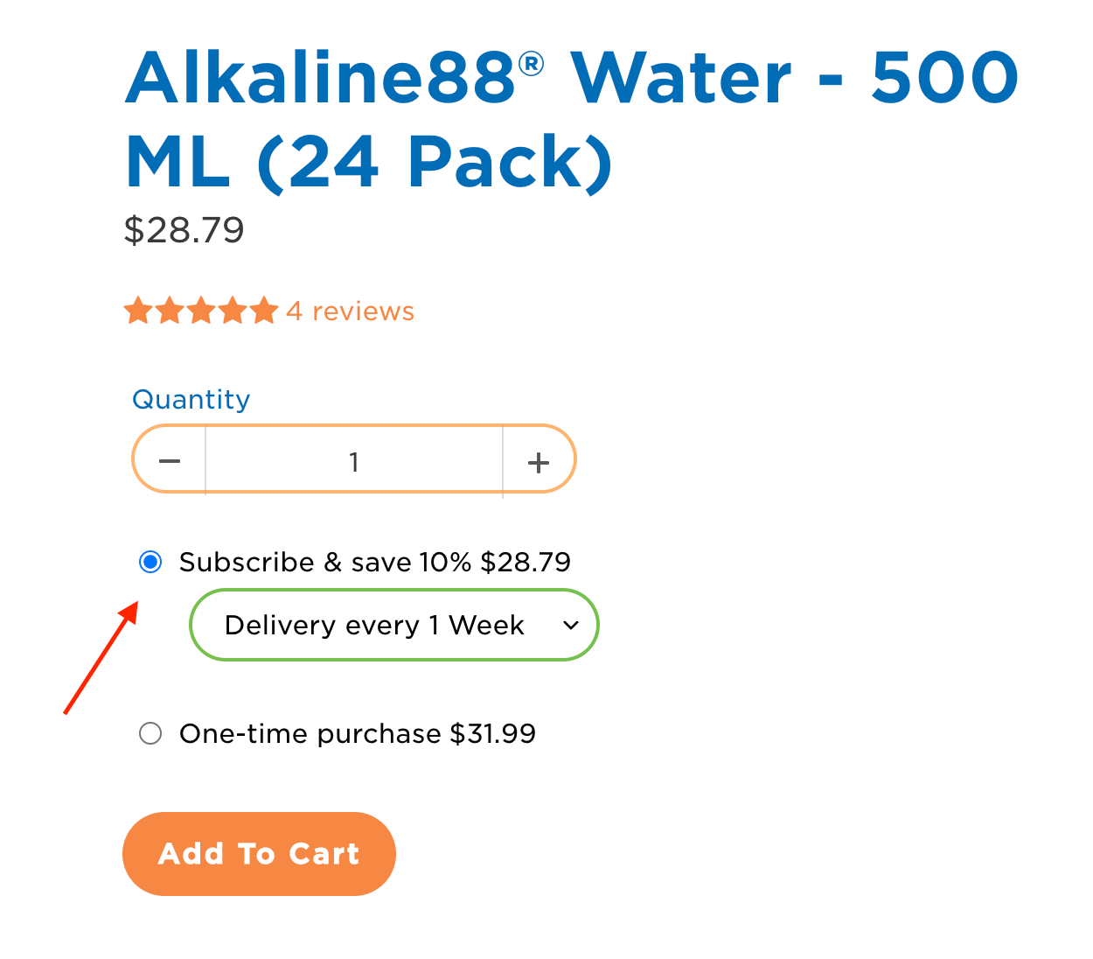Decrease quantity with the minus button
The image size is (1093, 959).
(170, 461)
